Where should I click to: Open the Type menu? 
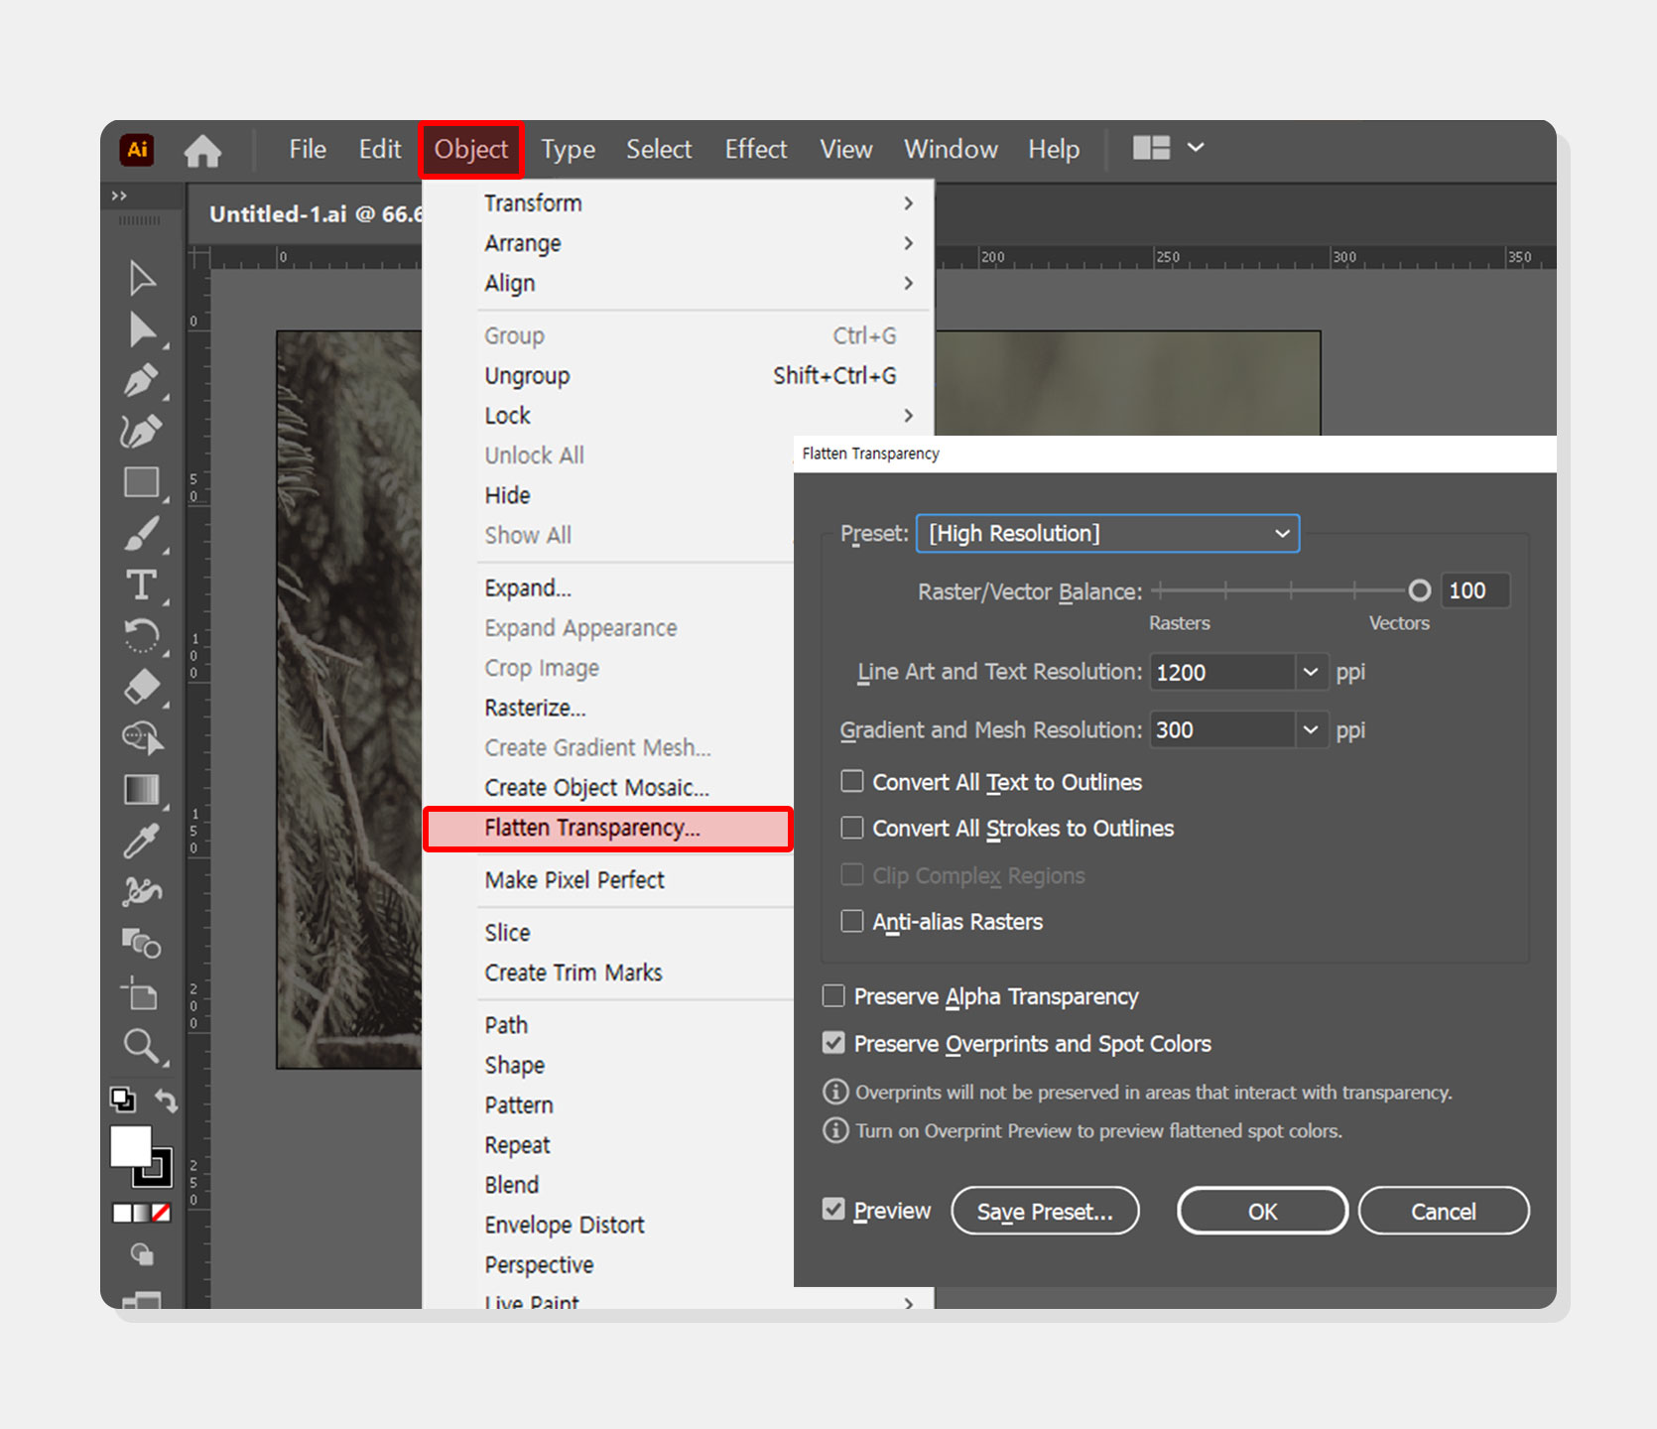tap(569, 150)
